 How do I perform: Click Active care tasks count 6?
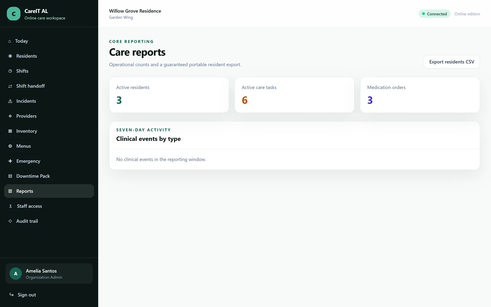[x=245, y=100]
